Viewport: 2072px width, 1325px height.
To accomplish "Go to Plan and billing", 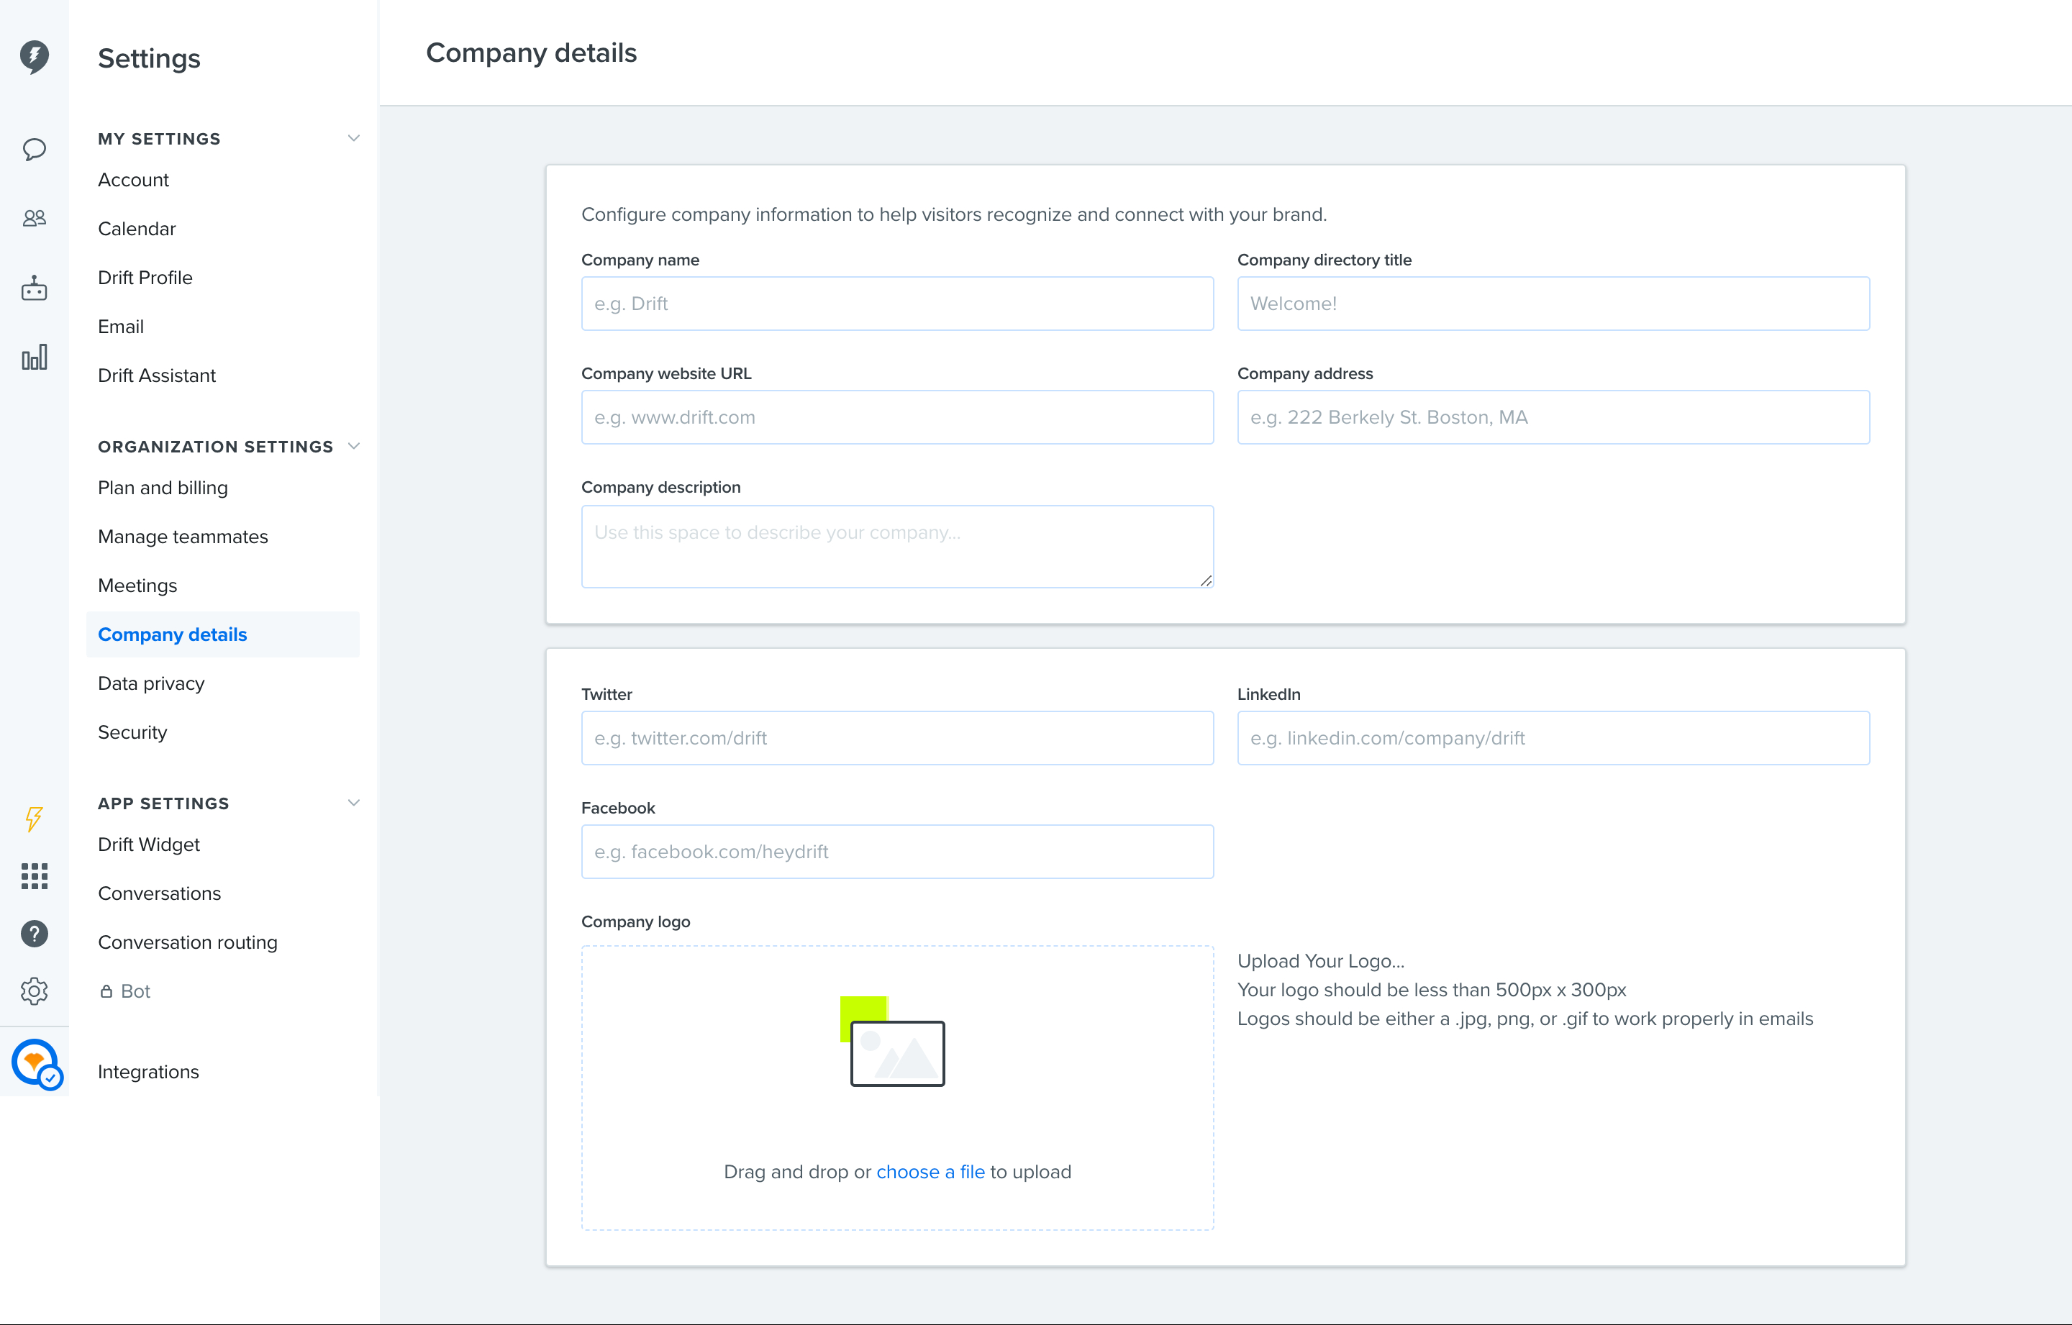I will 163,488.
